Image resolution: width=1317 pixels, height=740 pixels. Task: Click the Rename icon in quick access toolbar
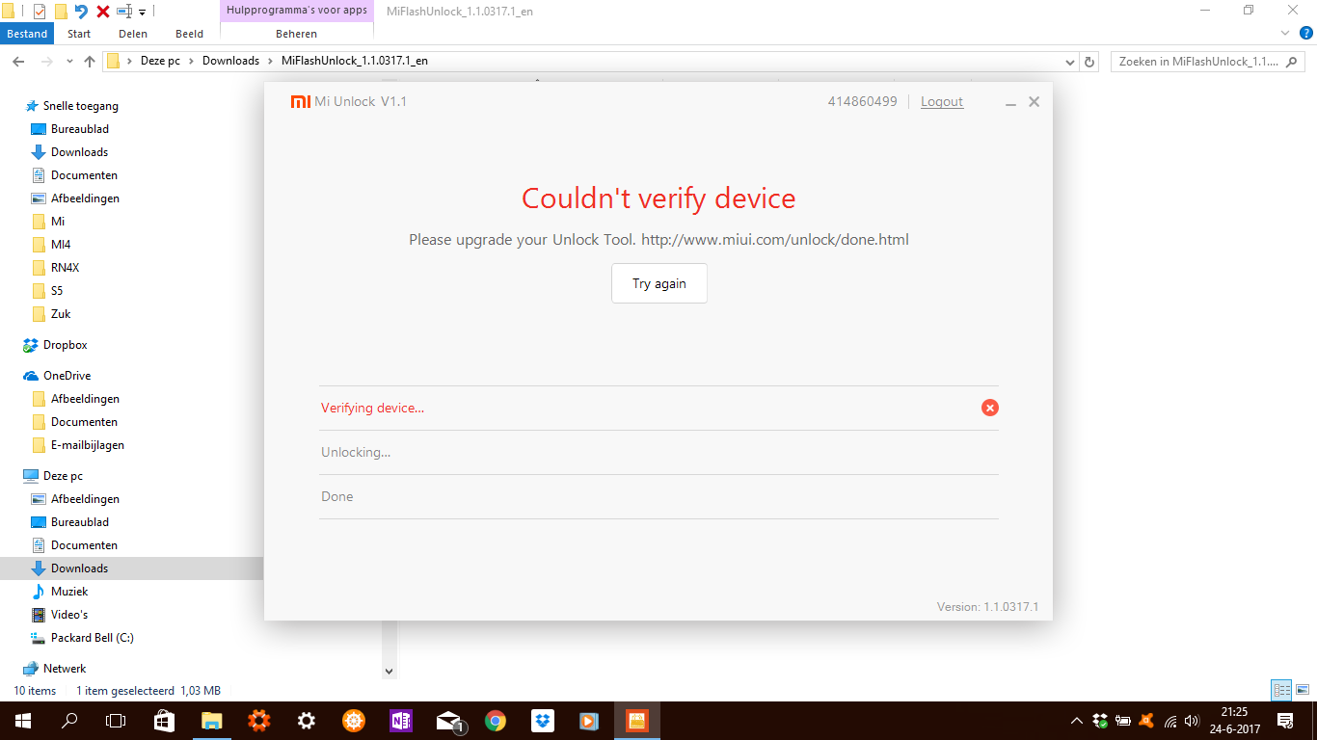coord(124,12)
